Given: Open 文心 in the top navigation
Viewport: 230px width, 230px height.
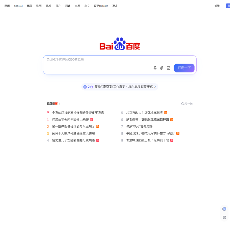Looking at the screenshot, I should [87, 6].
